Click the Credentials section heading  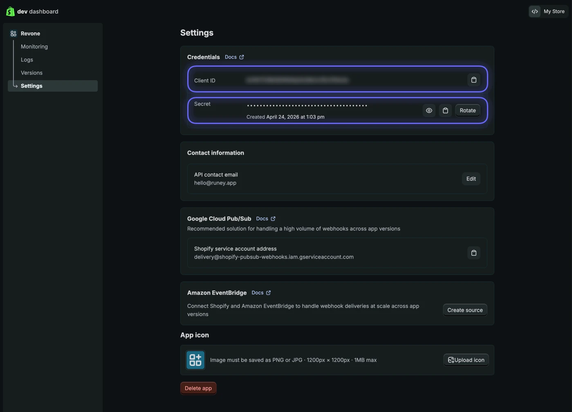point(204,57)
